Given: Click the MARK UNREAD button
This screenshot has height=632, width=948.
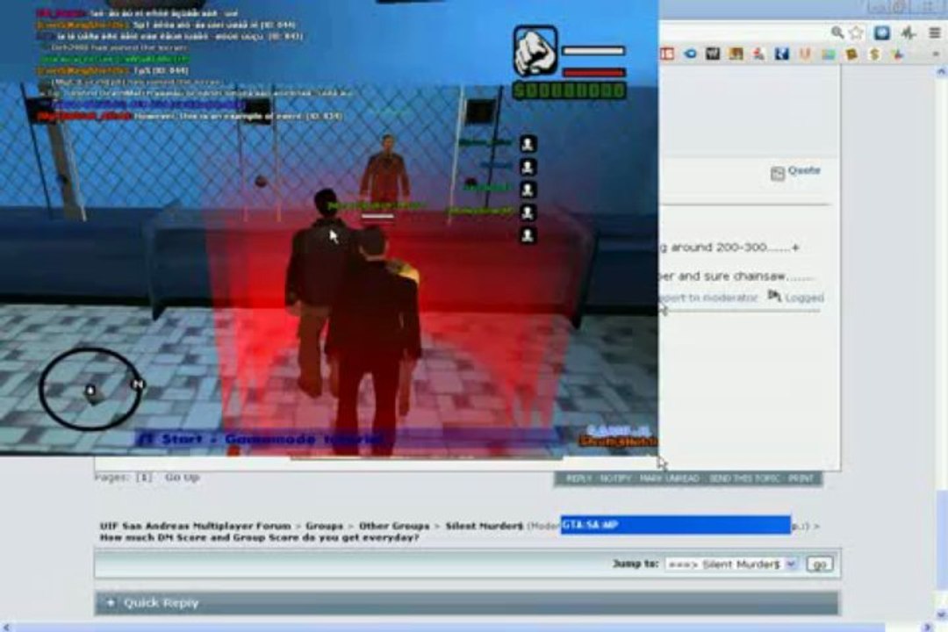Looking at the screenshot, I should [669, 479].
